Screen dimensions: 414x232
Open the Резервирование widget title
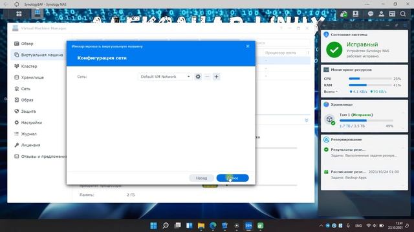tap(346, 140)
